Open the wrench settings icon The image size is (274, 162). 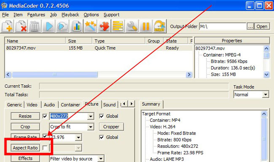pyautogui.click(x=132, y=26)
